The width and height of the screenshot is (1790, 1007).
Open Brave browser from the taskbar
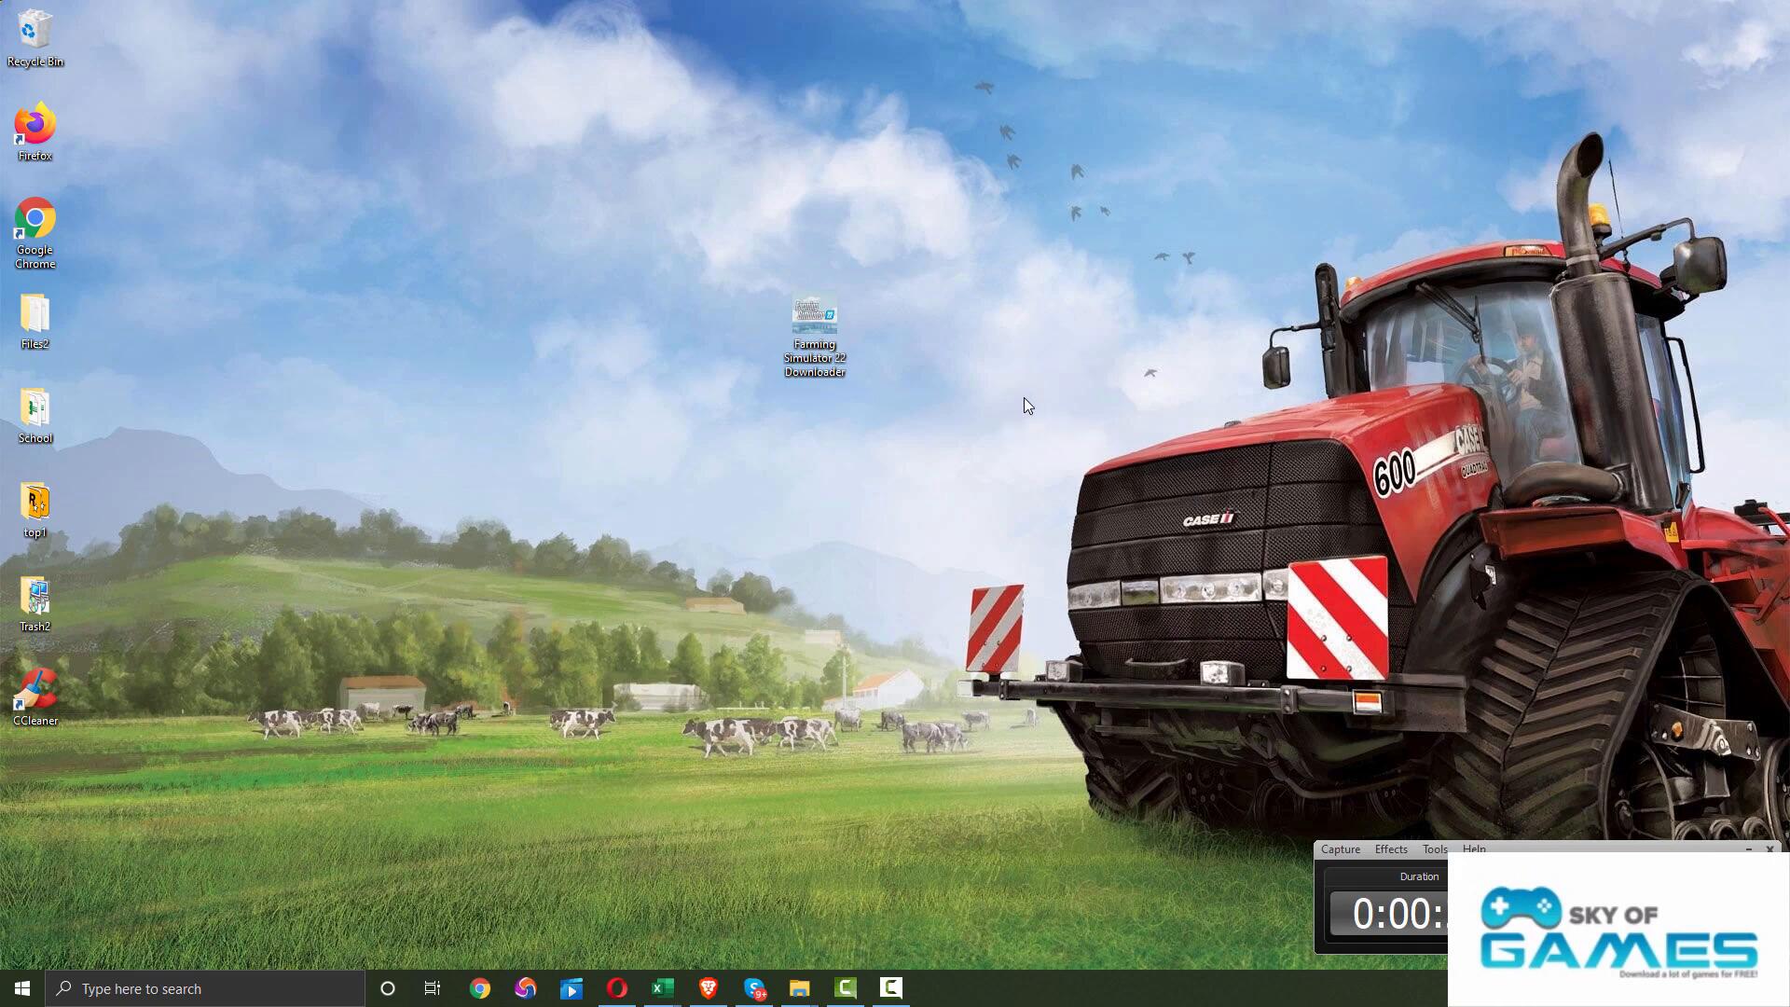tap(708, 988)
